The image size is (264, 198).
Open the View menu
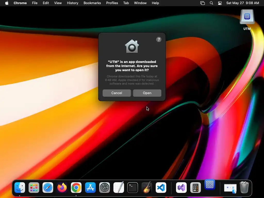tap(58, 3)
